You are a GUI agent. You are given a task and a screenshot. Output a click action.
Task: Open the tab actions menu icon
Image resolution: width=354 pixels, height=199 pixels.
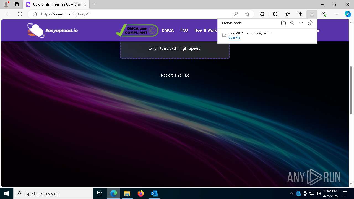(17, 4)
